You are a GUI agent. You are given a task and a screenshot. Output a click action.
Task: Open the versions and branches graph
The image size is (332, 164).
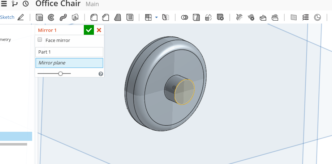tap(15, 4)
